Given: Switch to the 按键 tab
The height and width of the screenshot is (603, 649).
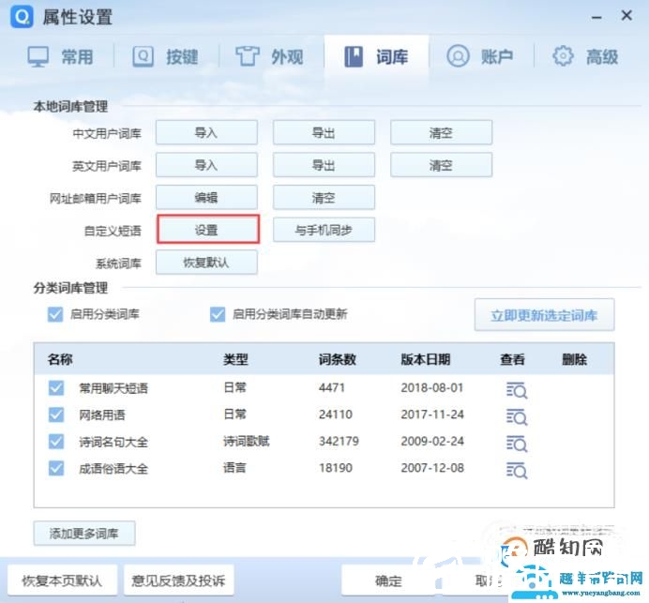Looking at the screenshot, I should 165,56.
